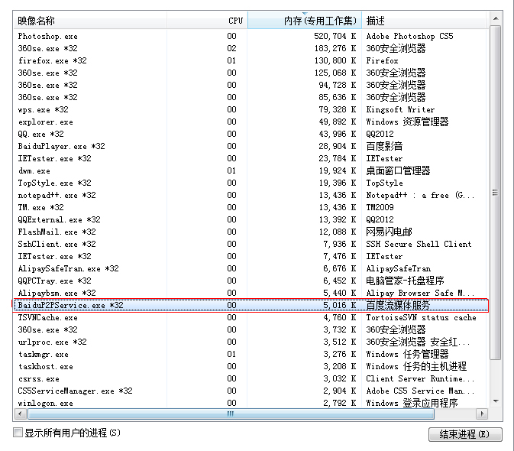514x451 pixels.
Task: Select the Photoshop.exe process row
Action: click(x=47, y=36)
